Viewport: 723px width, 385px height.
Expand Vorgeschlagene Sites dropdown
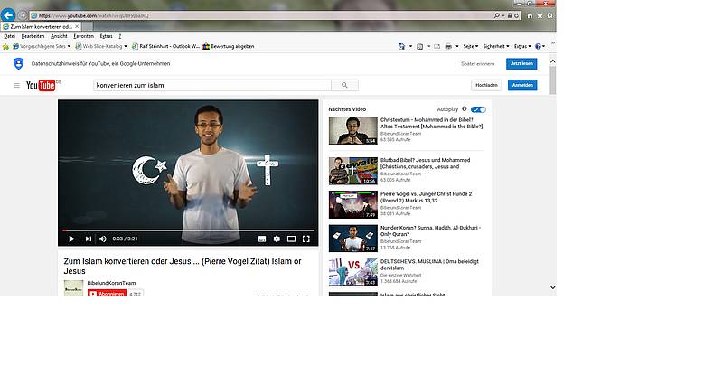70,46
